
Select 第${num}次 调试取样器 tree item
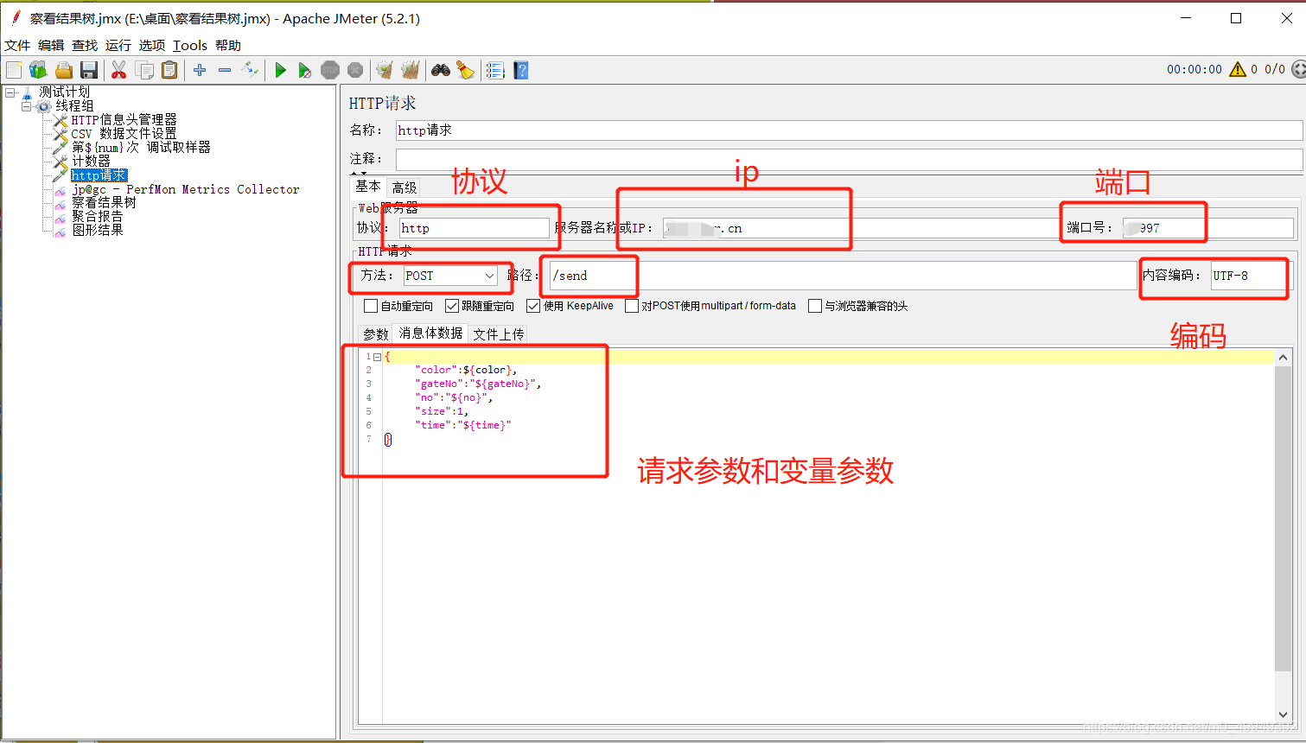(141, 148)
